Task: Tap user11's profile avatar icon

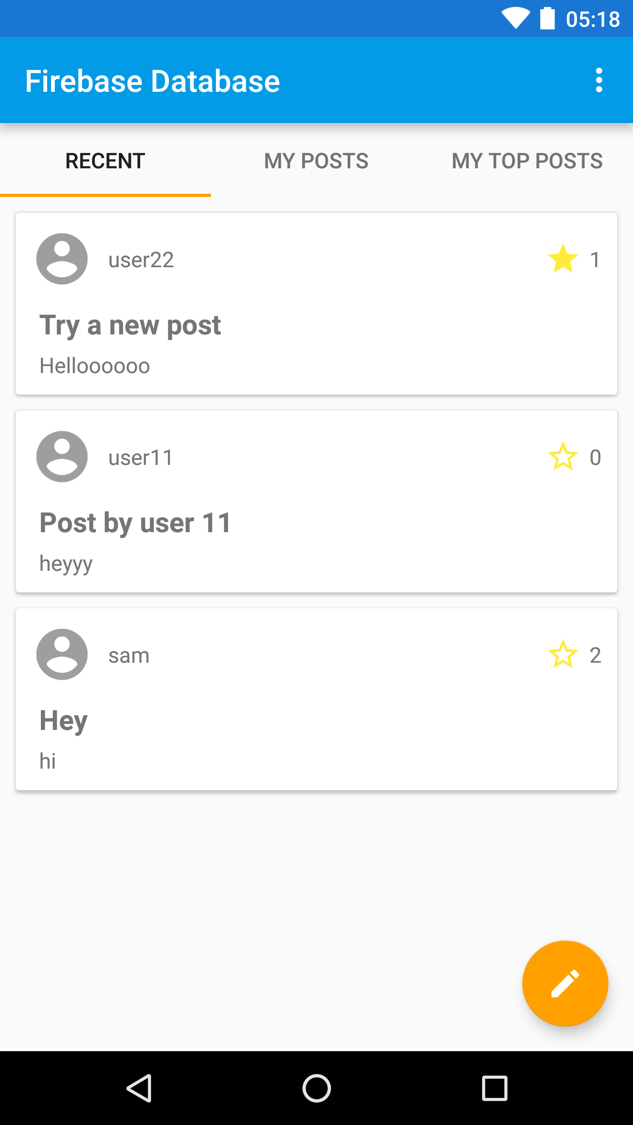Action: pos(62,457)
